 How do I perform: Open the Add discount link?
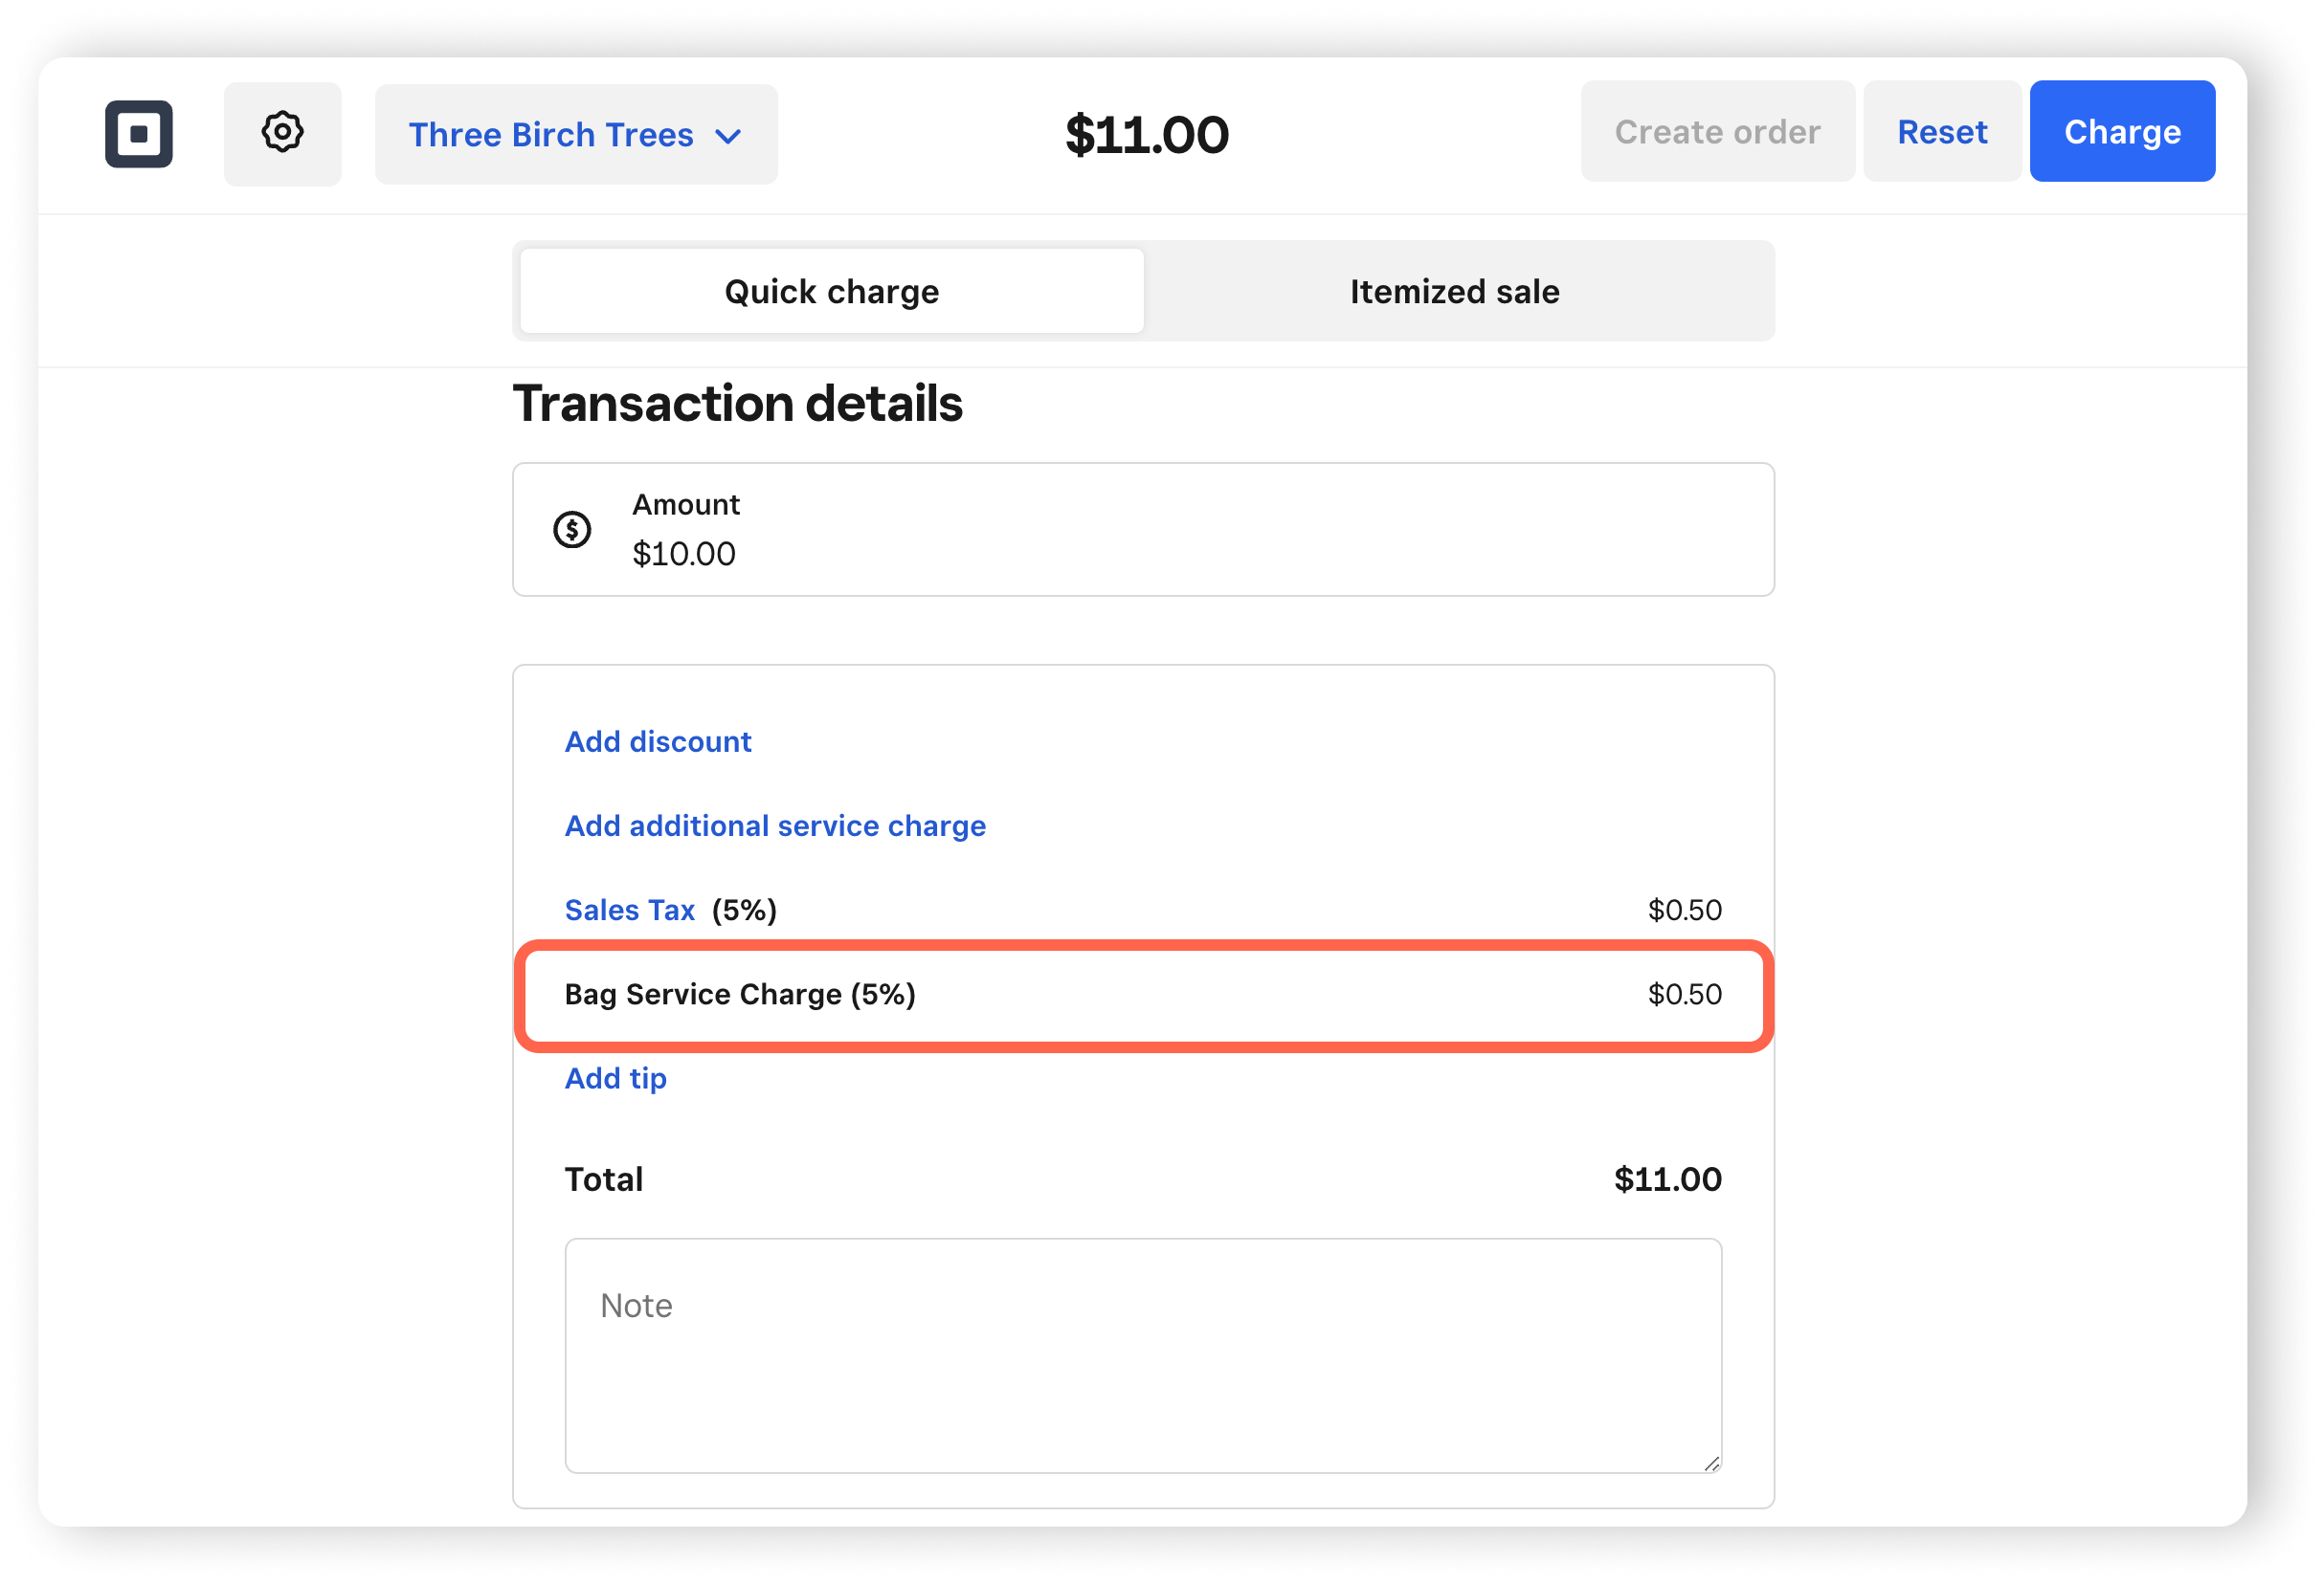657,741
